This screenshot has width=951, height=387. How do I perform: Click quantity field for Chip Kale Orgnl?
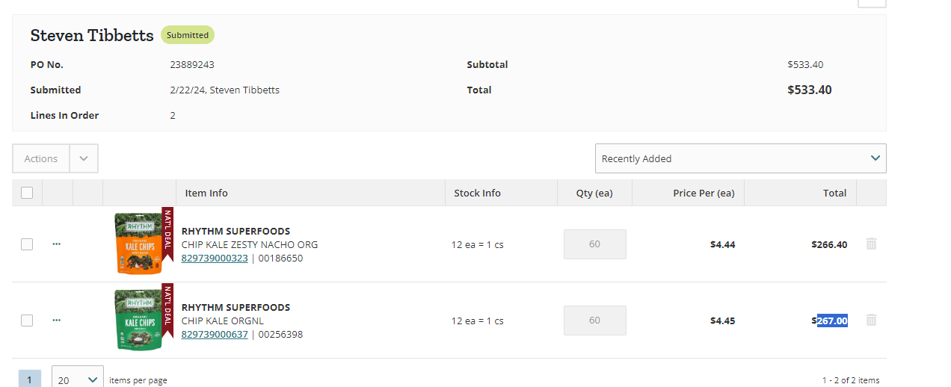point(595,321)
